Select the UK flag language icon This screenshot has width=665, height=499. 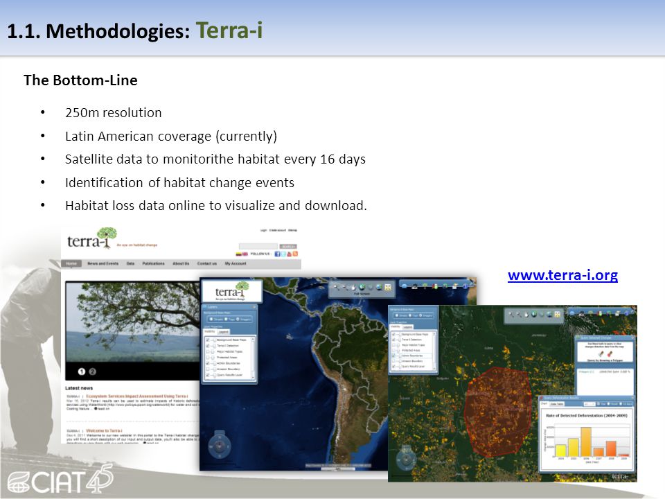(x=245, y=254)
